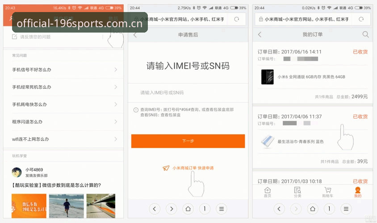Open the high-speed train thumbnail
377x223 pixels.
pos(101,206)
